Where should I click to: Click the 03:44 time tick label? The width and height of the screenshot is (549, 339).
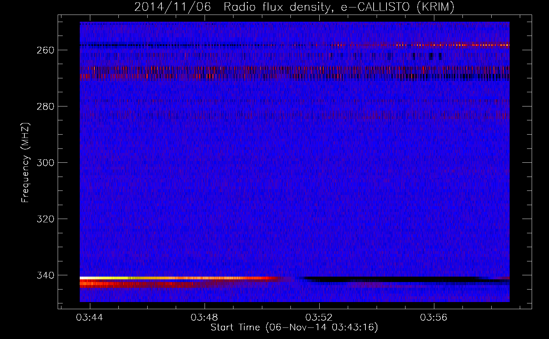(x=90, y=318)
